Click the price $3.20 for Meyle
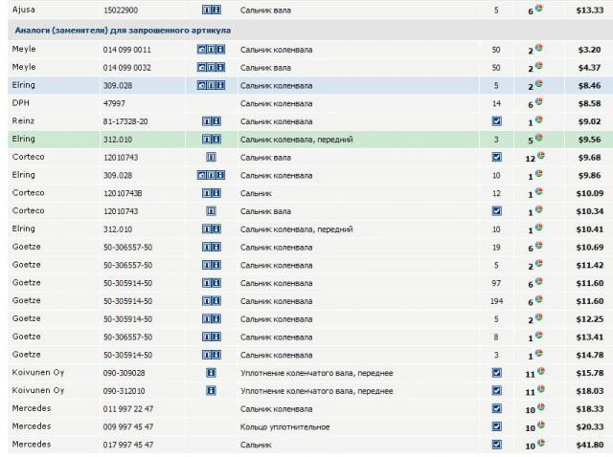This screenshot has width=613, height=457. [590, 50]
